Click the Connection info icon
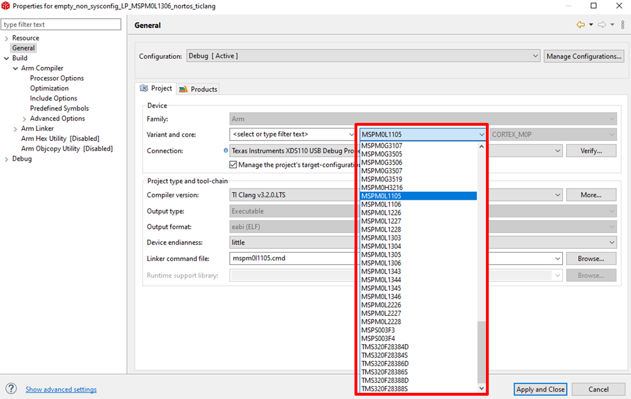This screenshot has width=631, height=399. tap(226, 151)
